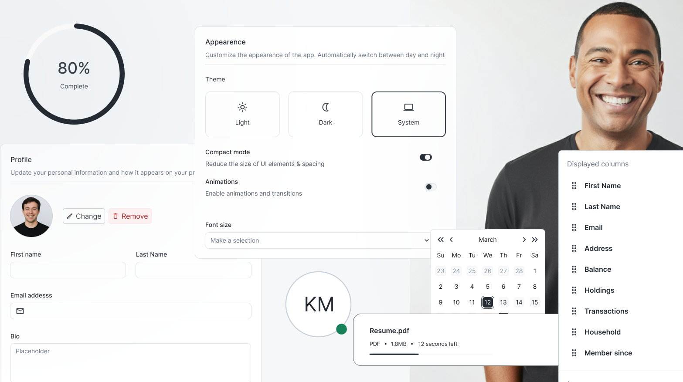Screen dimensions: 683x382
Task: Click the green status dot on KM avatar
Action: tap(341, 329)
